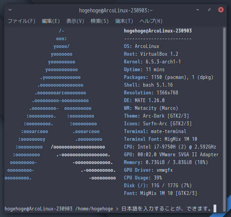Click the Packages: 1150 (pacman) line
The image size is (231, 217).
169,77
